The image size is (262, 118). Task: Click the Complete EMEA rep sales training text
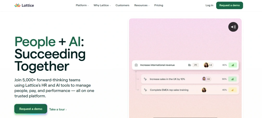[169, 90]
